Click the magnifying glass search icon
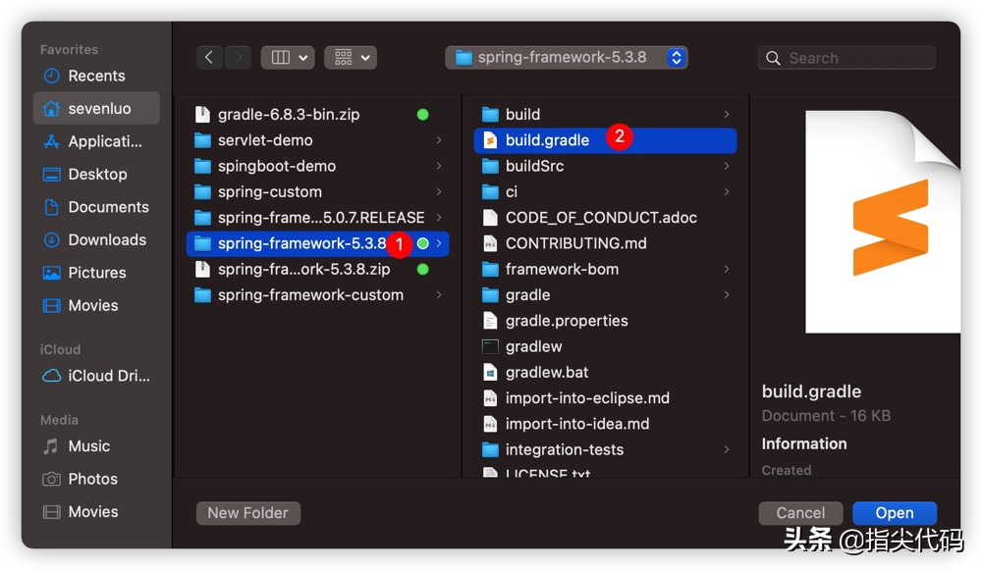 pyautogui.click(x=774, y=58)
